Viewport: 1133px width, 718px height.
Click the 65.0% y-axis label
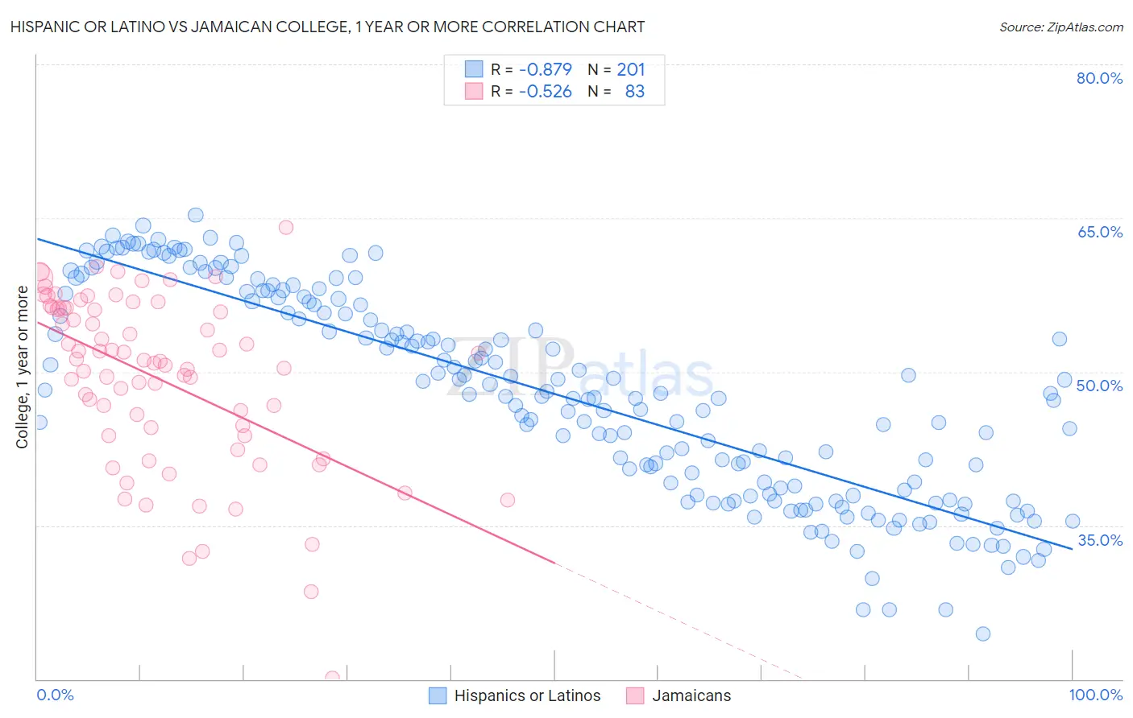click(x=1099, y=232)
